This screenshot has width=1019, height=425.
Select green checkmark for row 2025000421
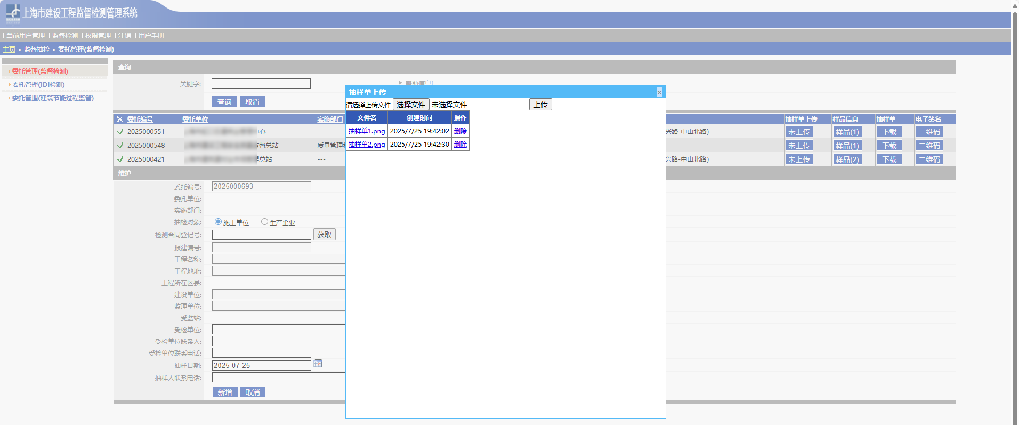[120, 159]
